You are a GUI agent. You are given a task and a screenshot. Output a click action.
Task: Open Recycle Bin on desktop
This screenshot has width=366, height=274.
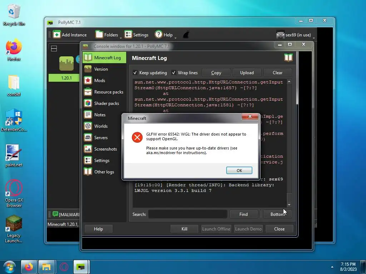(14, 15)
